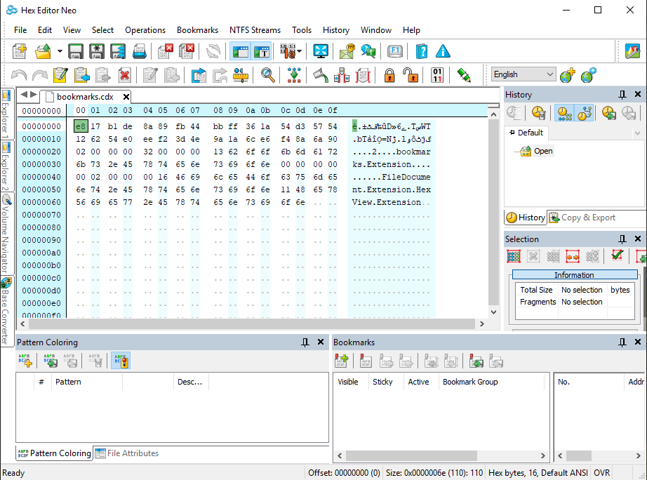Click the Paste clipboard with blue arrow
The width and height of the screenshot is (647, 480).
coord(81,75)
